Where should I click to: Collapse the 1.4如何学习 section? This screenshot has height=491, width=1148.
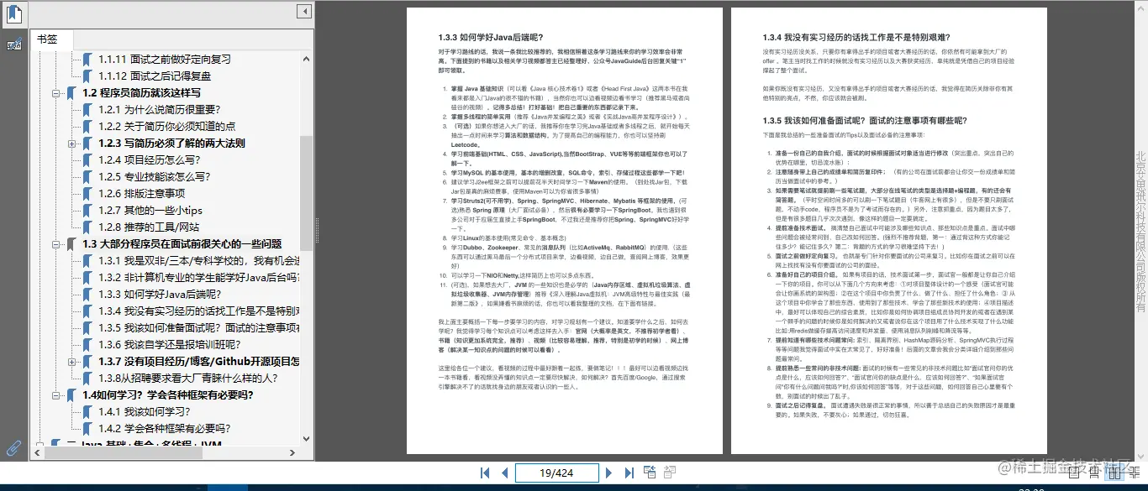57,395
